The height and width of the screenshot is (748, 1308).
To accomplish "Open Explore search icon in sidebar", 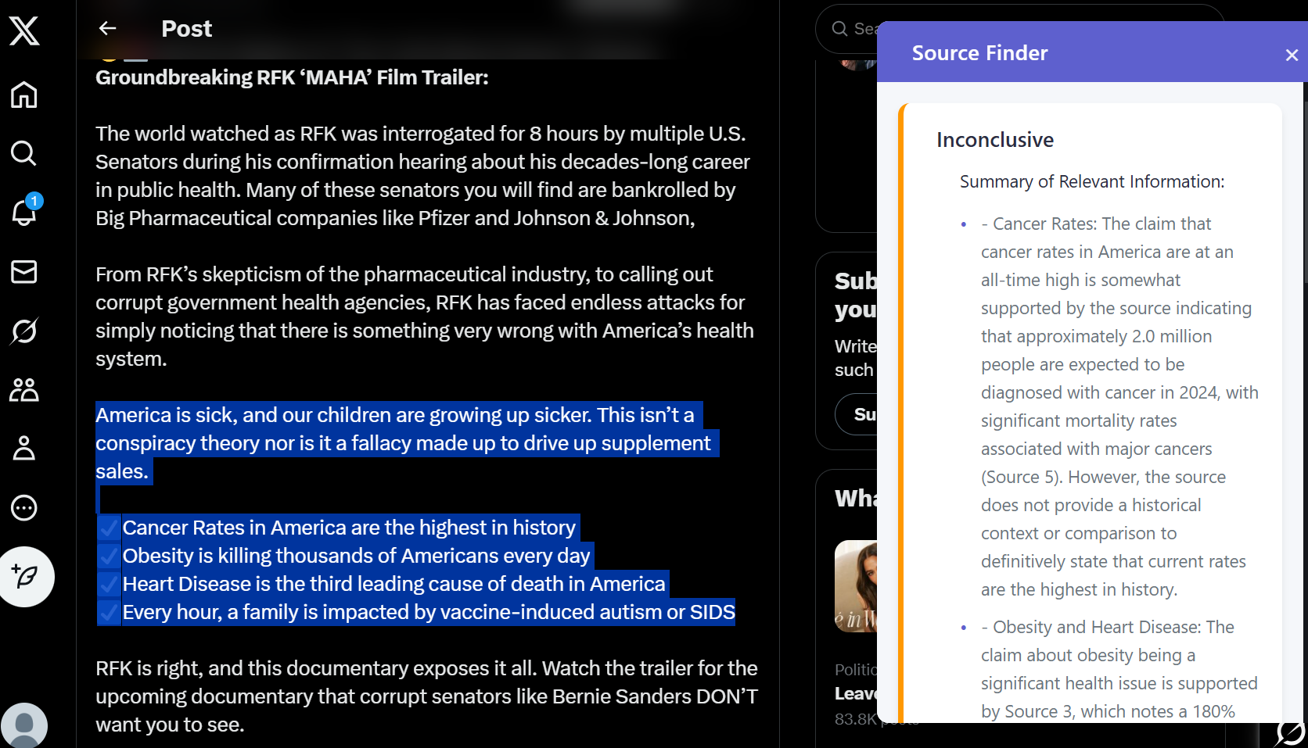I will pos(24,153).
